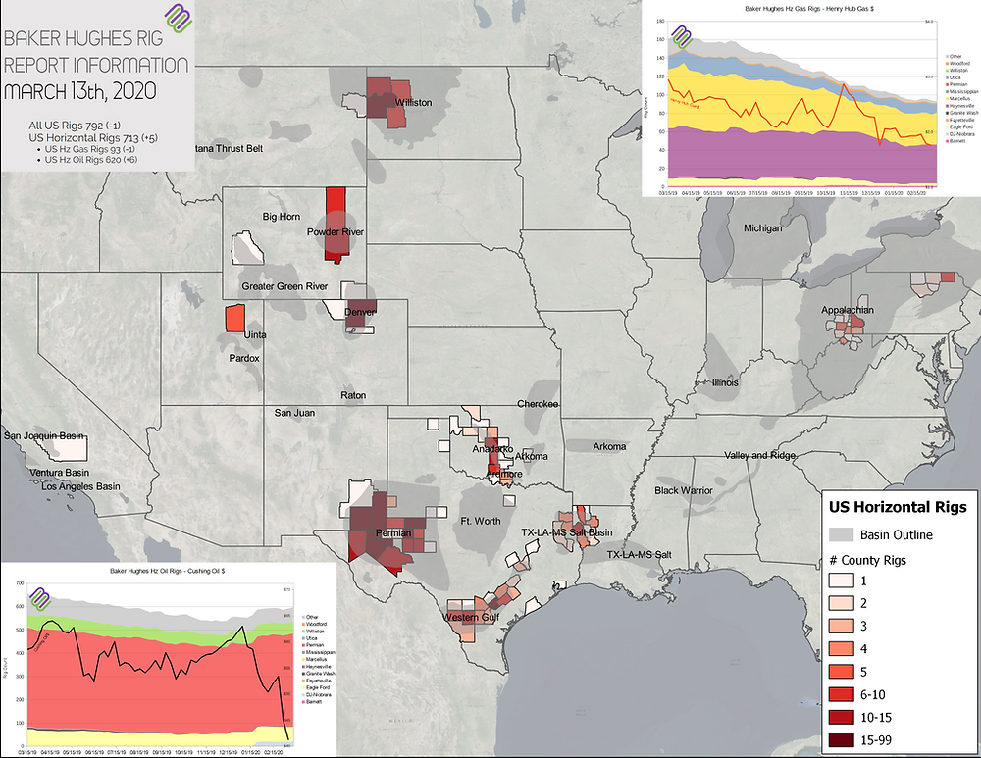Viewport: 981px width, 758px height.
Task: Click Marcellus in the gas rigs chart legend
Action: (958, 99)
